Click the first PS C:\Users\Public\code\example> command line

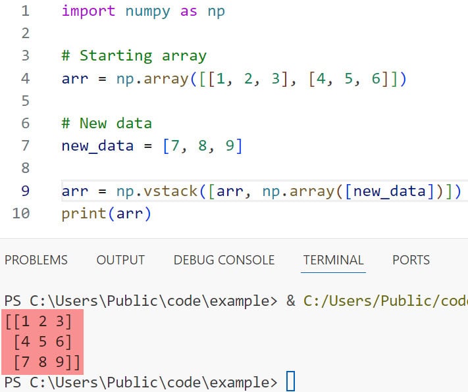[236, 301]
